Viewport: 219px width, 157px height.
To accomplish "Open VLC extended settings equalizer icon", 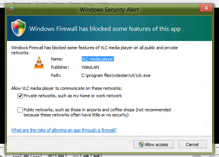I will pyautogui.click(x=61, y=155).
